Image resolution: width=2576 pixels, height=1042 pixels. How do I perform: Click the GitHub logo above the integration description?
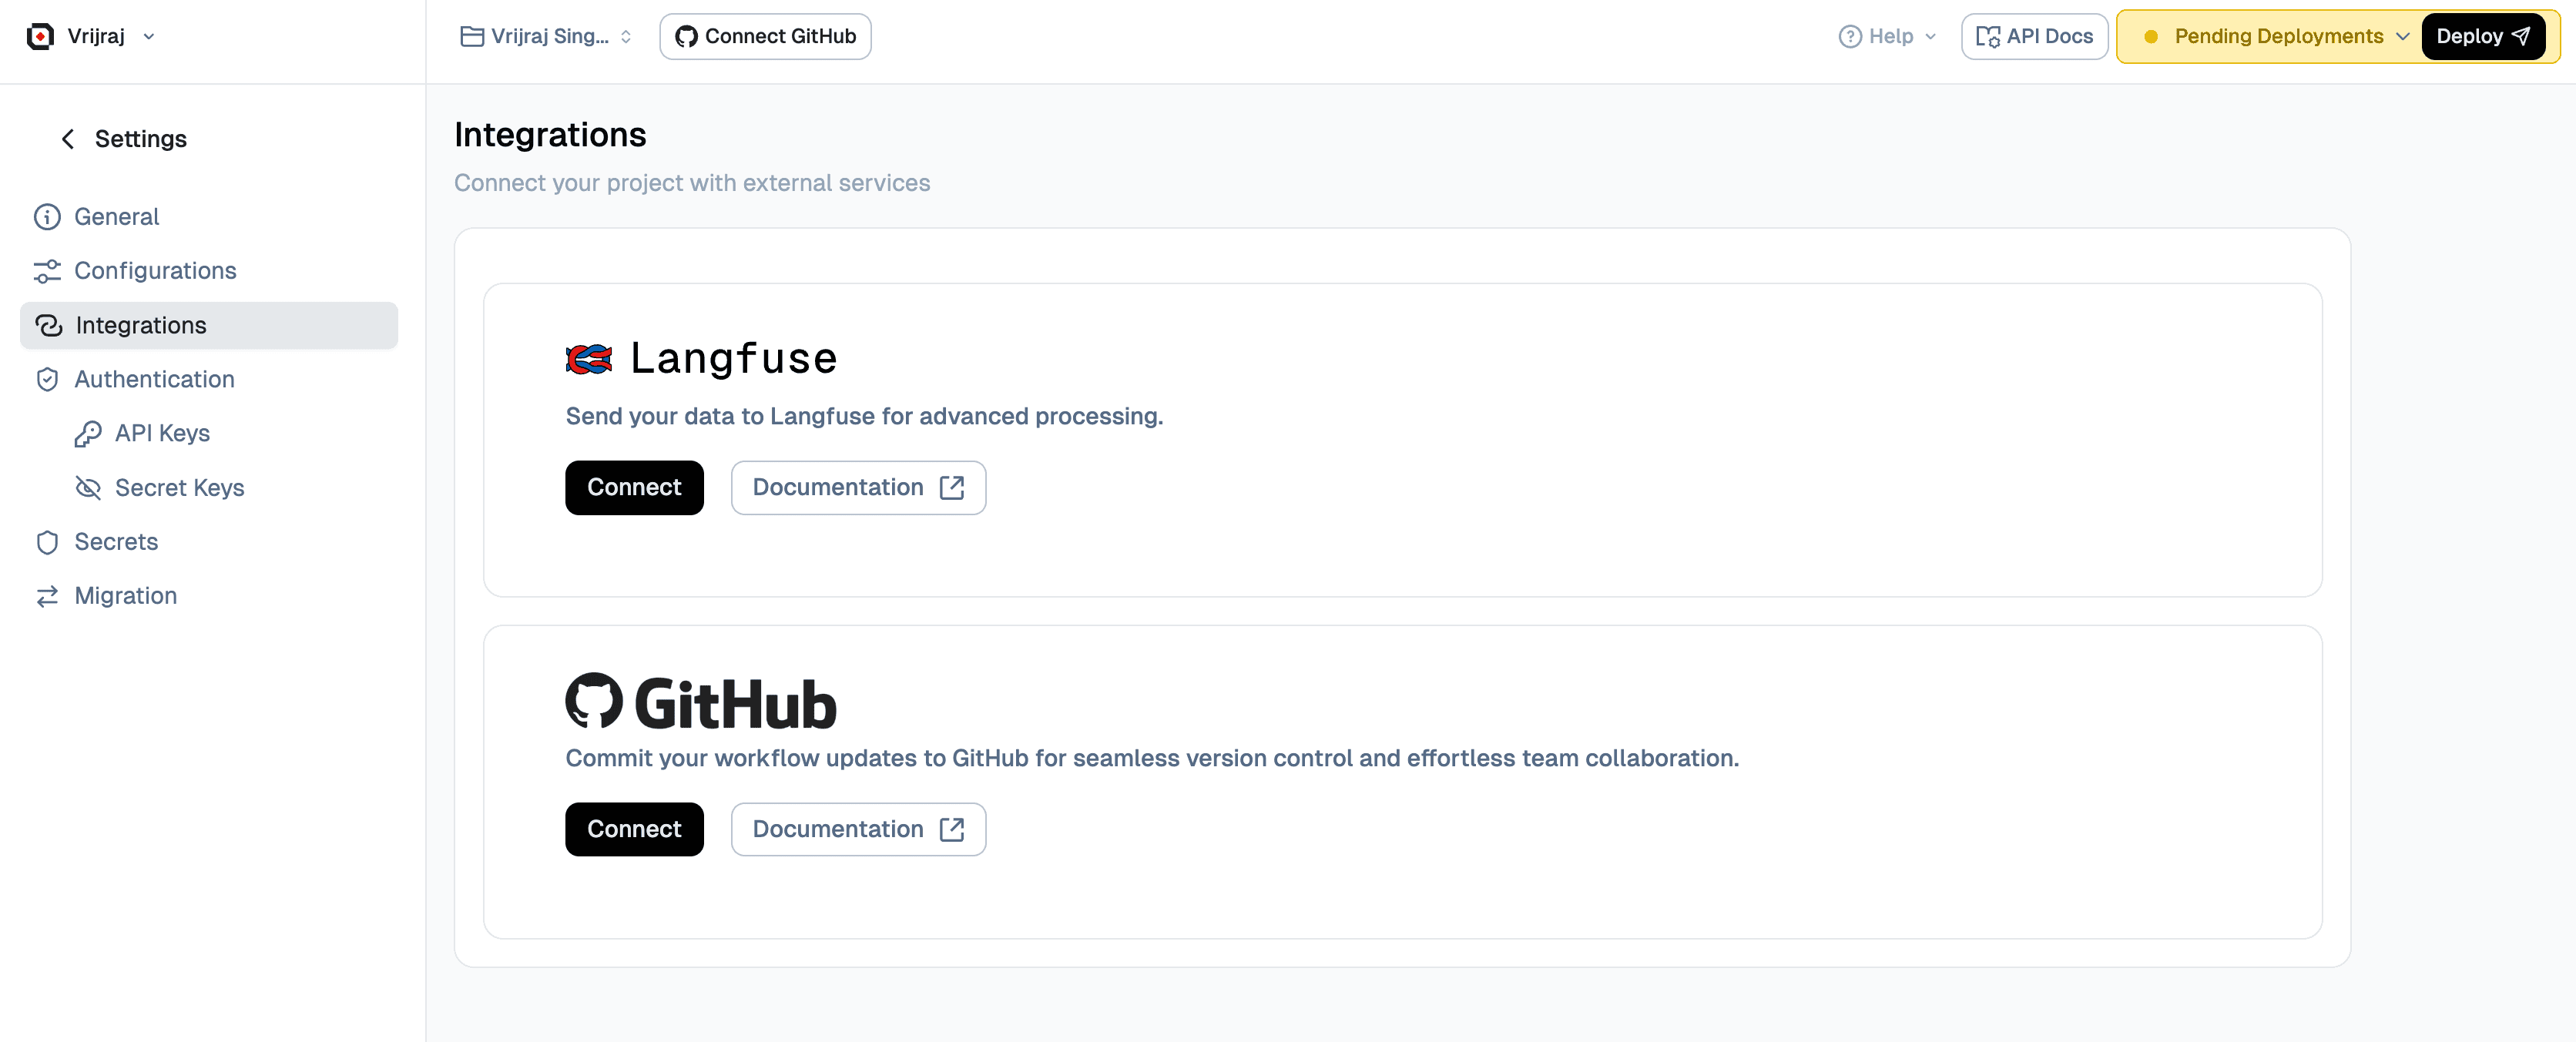pyautogui.click(x=700, y=700)
